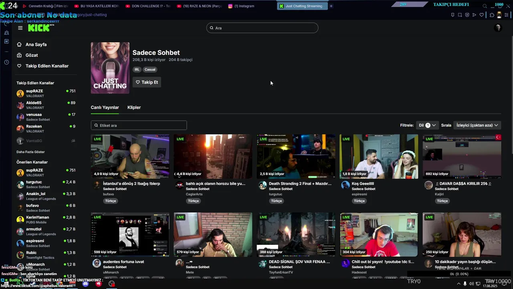Screen dimensions: 513x289
Task: Open the browser easy setup menu icon
Action: coord(507,15)
